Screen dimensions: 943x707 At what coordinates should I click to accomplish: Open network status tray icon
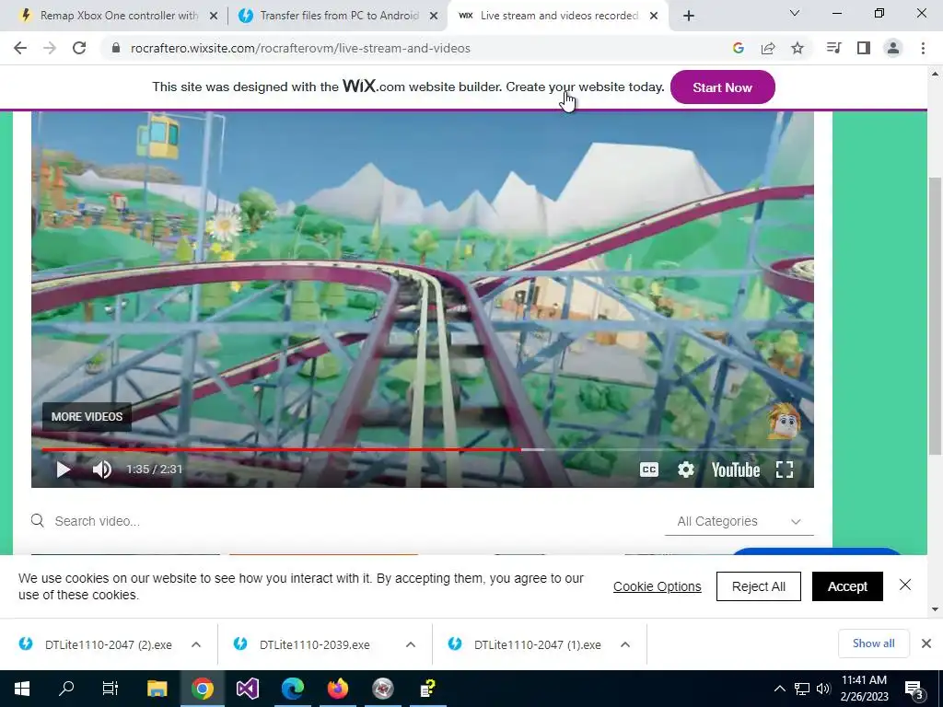click(802, 689)
